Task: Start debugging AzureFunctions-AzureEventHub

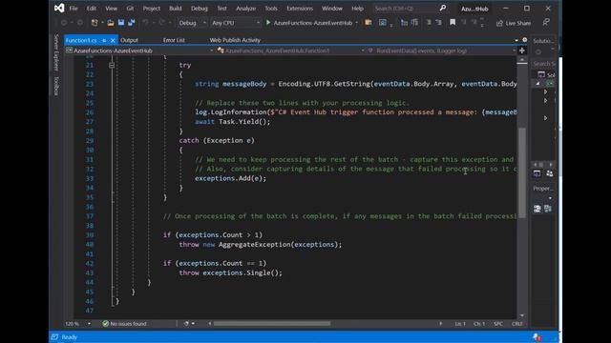Action: [x=309, y=23]
